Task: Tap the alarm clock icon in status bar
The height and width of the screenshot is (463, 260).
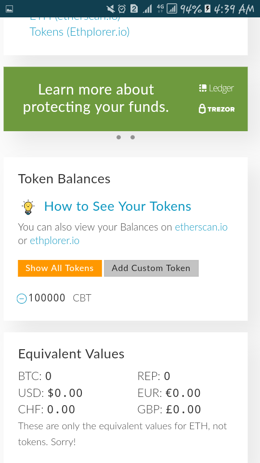Action: 121,9
